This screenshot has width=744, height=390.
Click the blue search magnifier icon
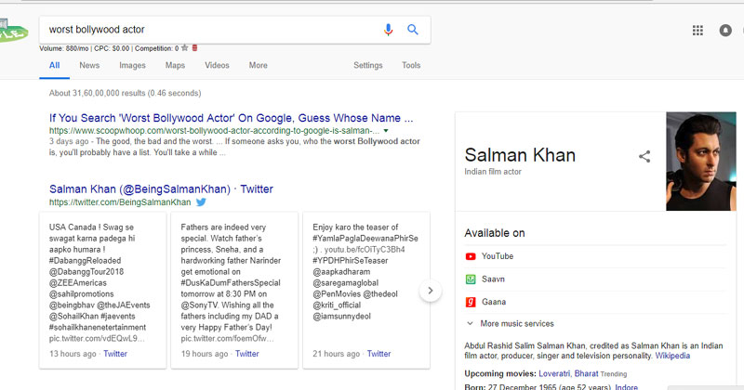(x=413, y=30)
